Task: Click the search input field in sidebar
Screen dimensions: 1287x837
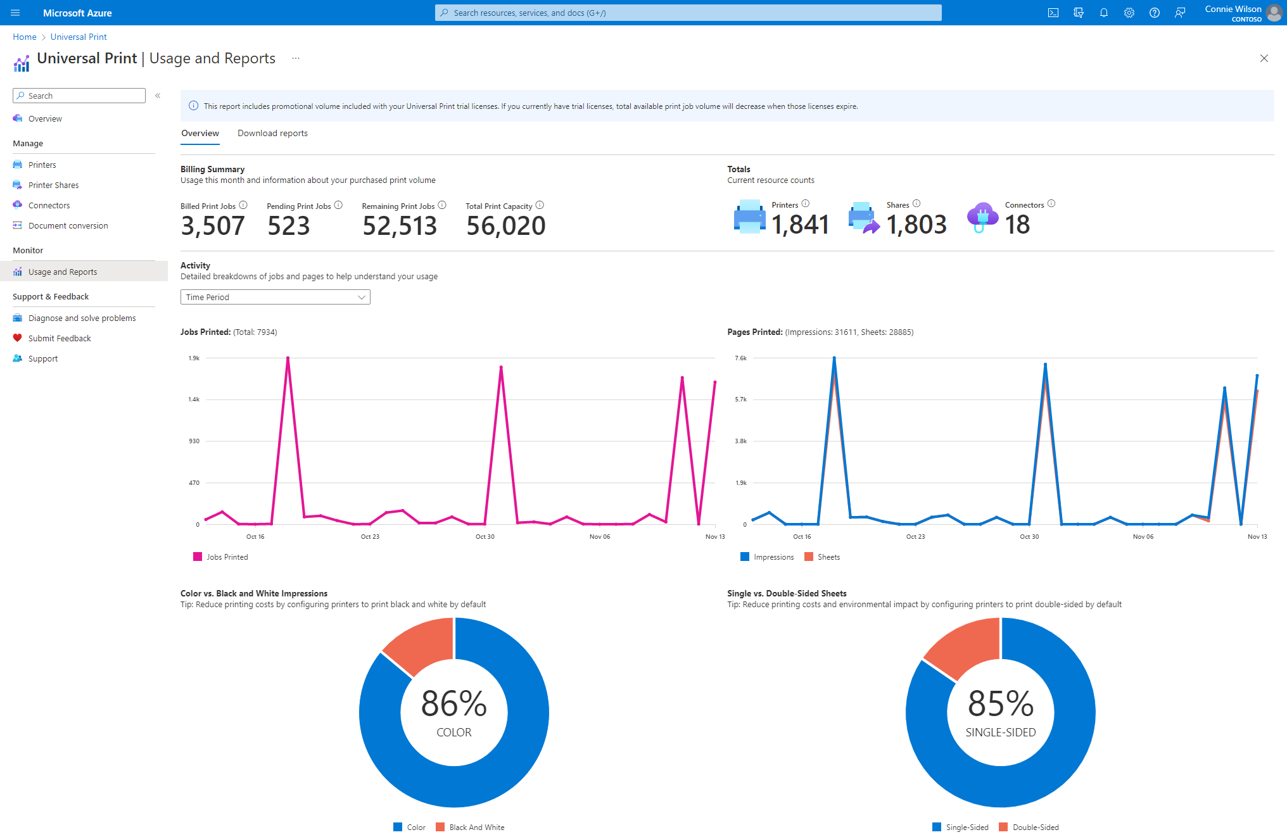Action: 79,95
